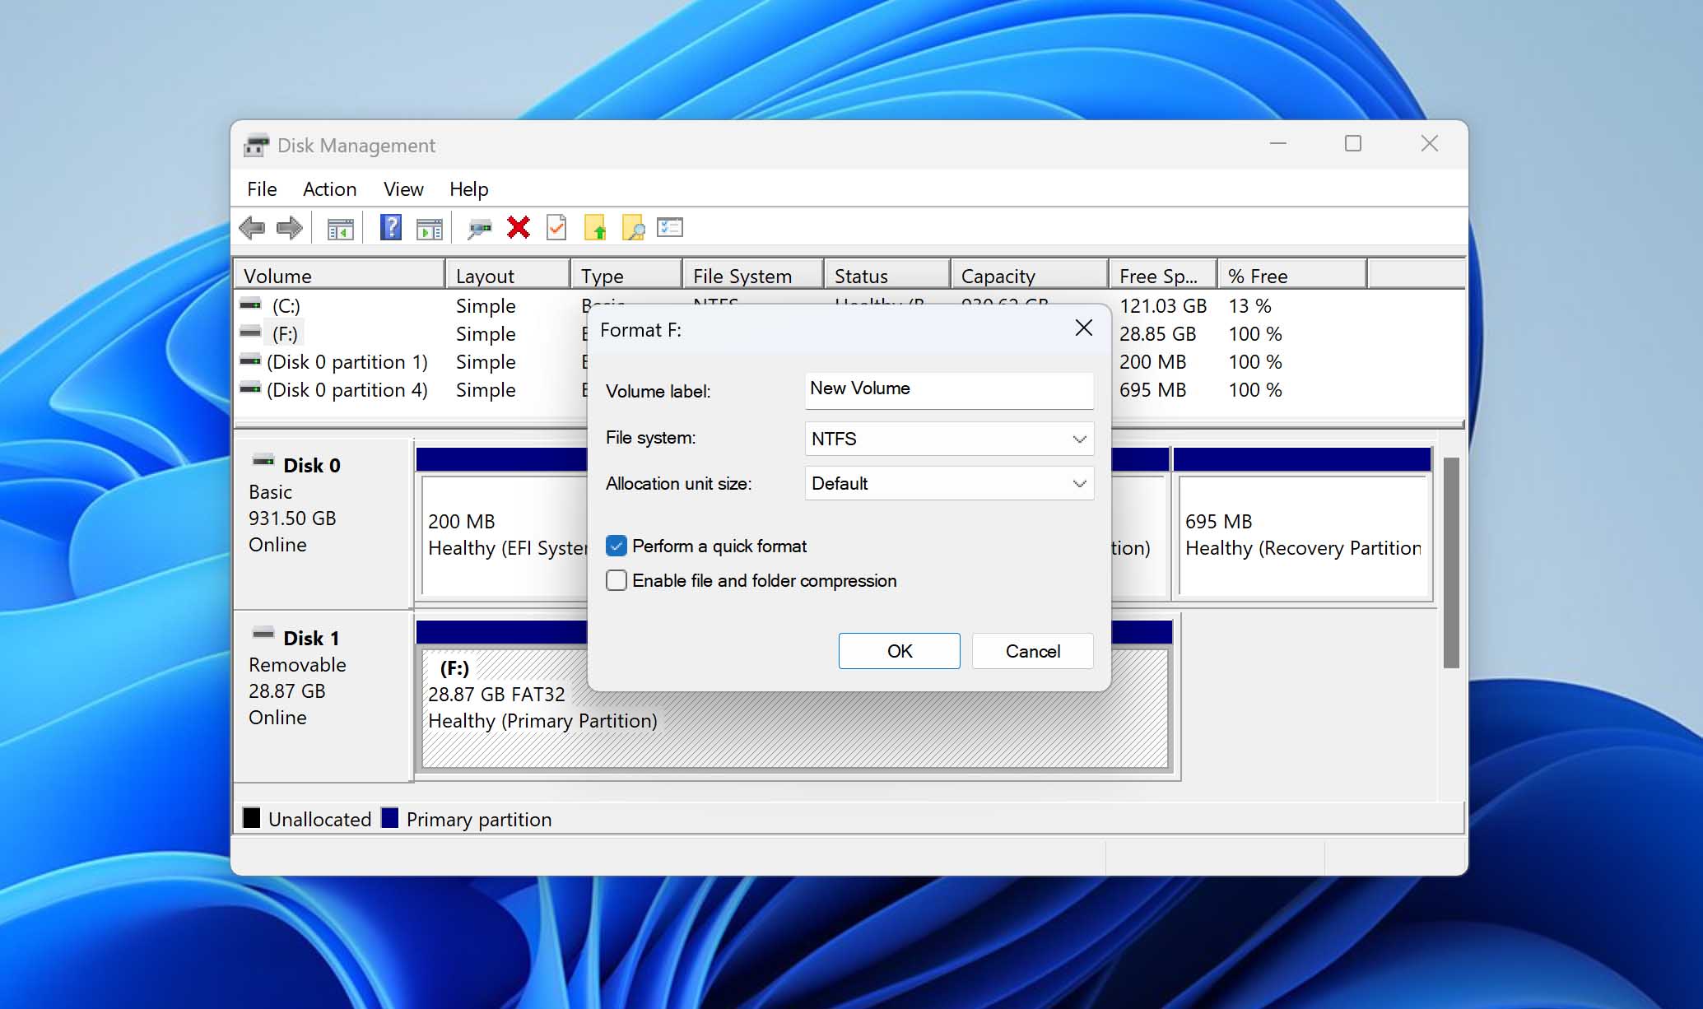This screenshot has height=1009, width=1703.
Task: Cancel the Format F dialog
Action: click(1032, 651)
